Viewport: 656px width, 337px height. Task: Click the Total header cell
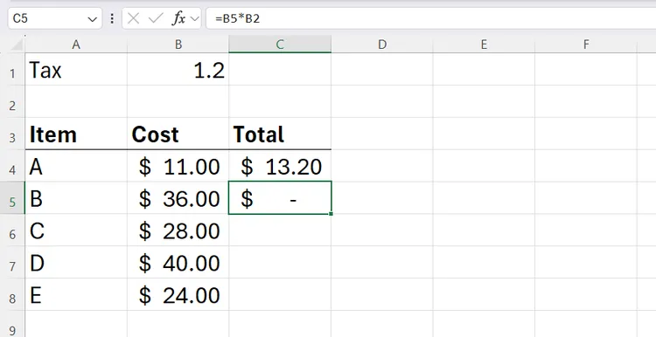(x=280, y=134)
